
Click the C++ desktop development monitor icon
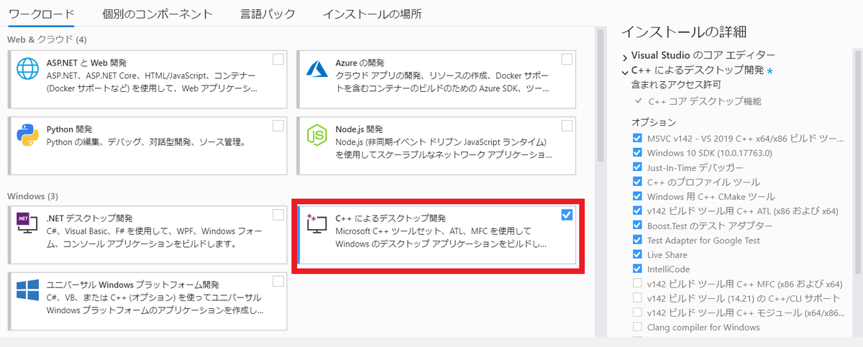317,225
